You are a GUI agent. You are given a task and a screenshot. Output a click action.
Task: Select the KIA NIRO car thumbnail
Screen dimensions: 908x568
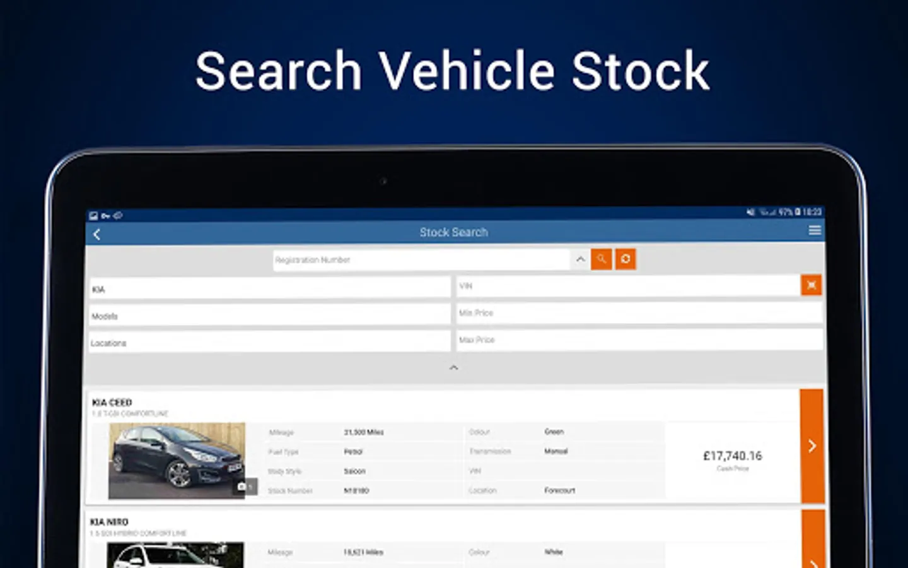coord(175,555)
